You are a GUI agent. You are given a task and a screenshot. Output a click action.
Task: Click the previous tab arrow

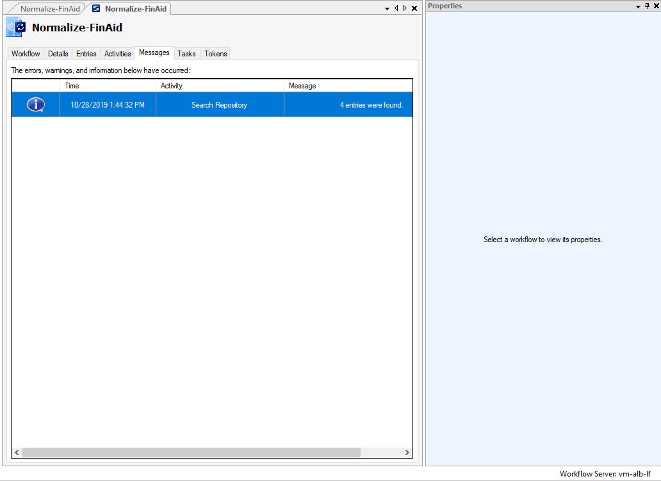pos(396,8)
